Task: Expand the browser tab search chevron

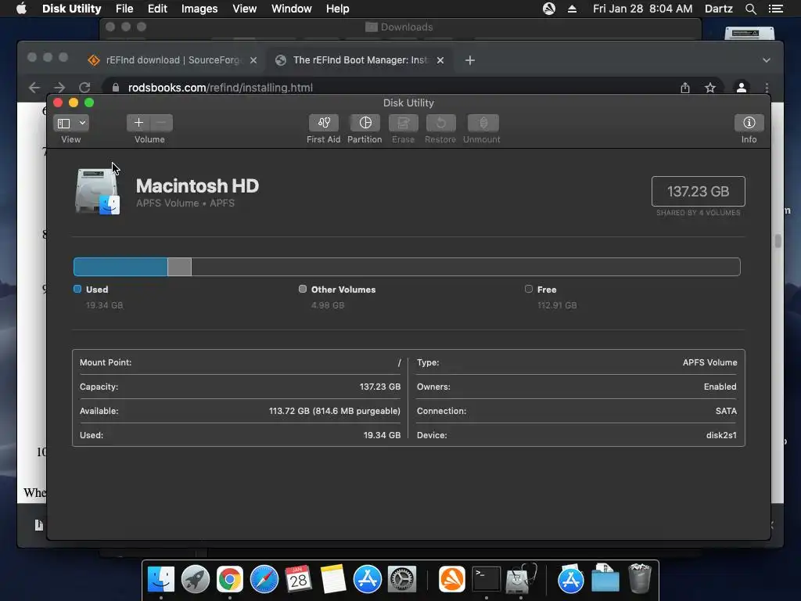Action: pyautogui.click(x=767, y=60)
